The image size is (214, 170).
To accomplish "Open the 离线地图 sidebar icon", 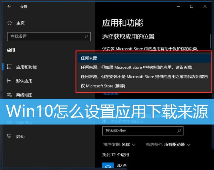I will coord(9,95).
